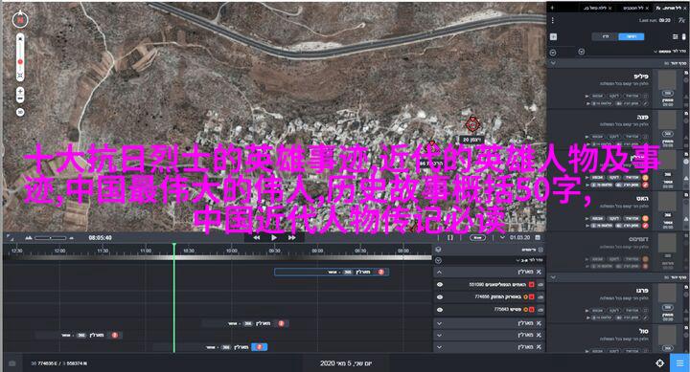Click the add plus button in side panel
The width and height of the screenshot is (690, 372).
pyautogui.click(x=553, y=37)
